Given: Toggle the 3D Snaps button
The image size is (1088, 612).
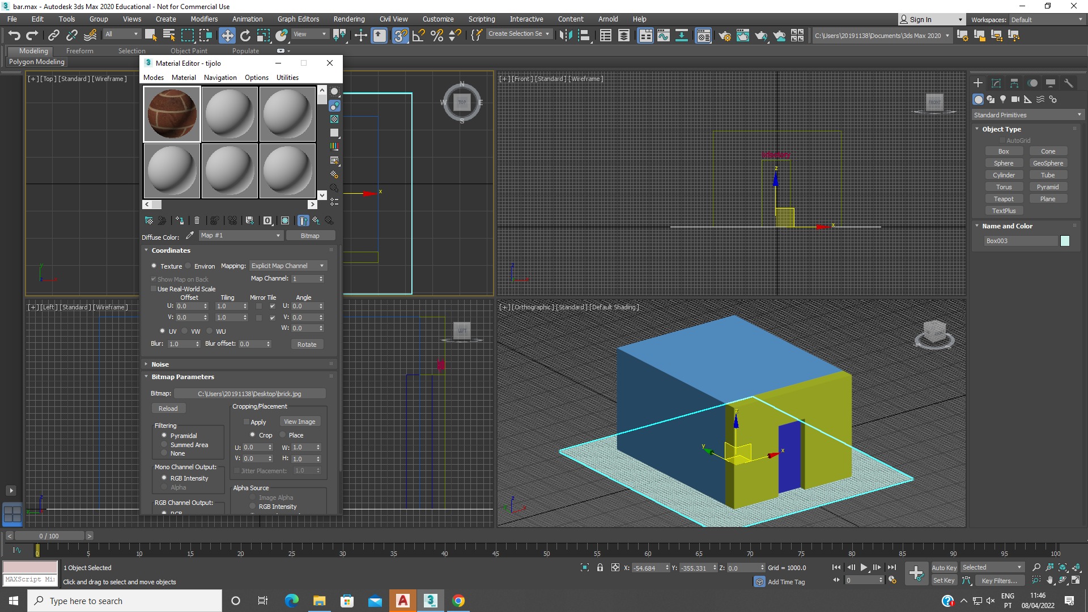Looking at the screenshot, I should [401, 35].
